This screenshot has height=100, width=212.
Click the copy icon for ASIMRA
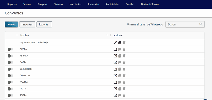click(x=120, y=56)
